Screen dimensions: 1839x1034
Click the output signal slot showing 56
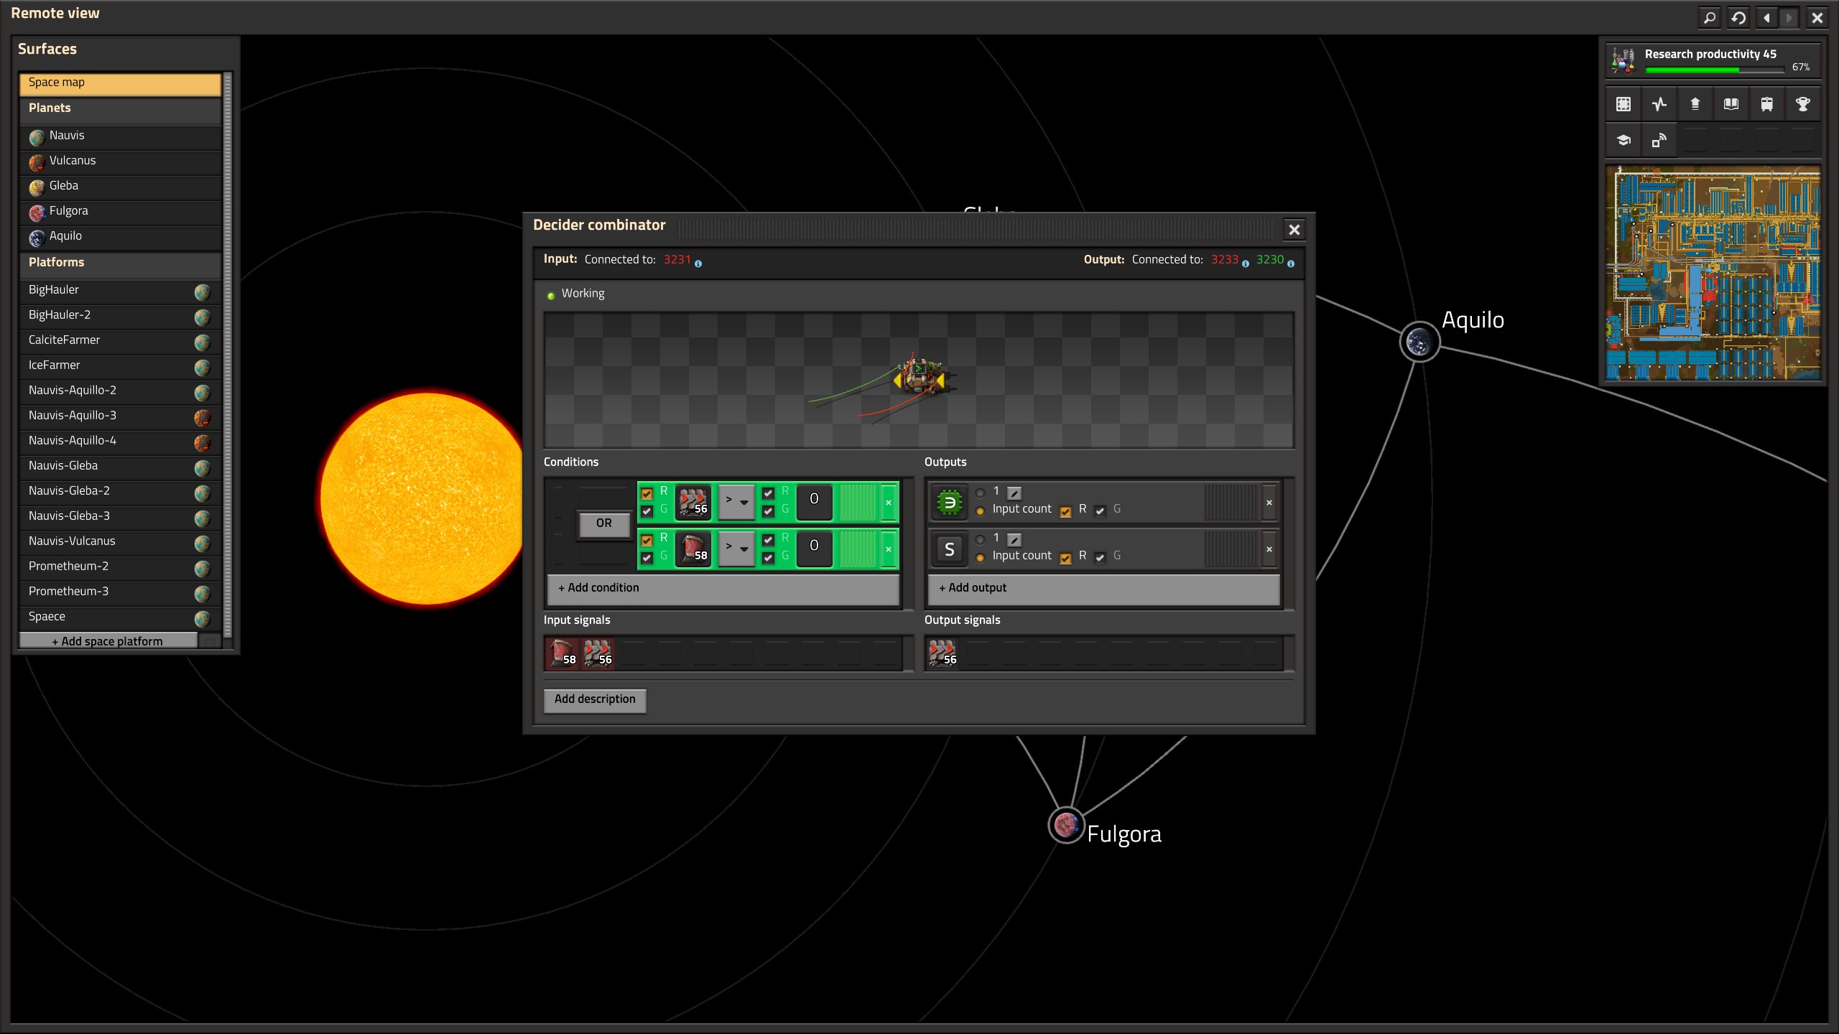click(x=942, y=653)
